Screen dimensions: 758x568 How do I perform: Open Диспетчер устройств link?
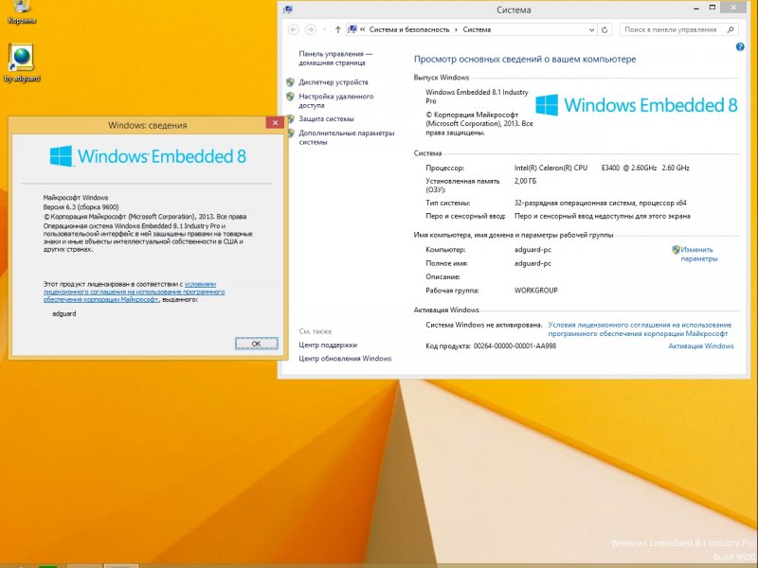tap(333, 82)
